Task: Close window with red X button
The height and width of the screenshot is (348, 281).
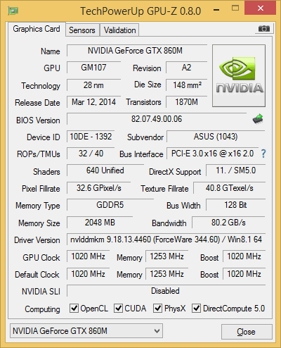Action: [261, 8]
